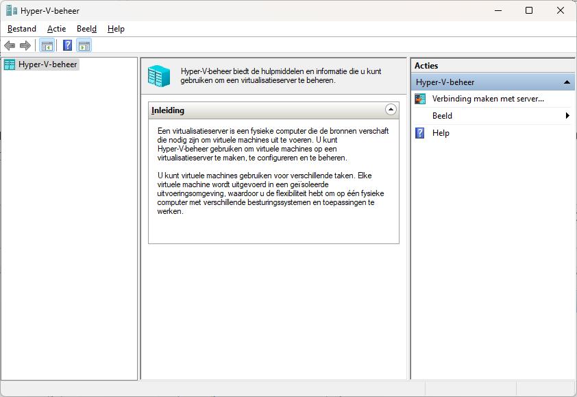Image resolution: width=577 pixels, height=397 pixels.
Task: Select the Hyper-V-beheer tree node
Action: tap(41, 64)
